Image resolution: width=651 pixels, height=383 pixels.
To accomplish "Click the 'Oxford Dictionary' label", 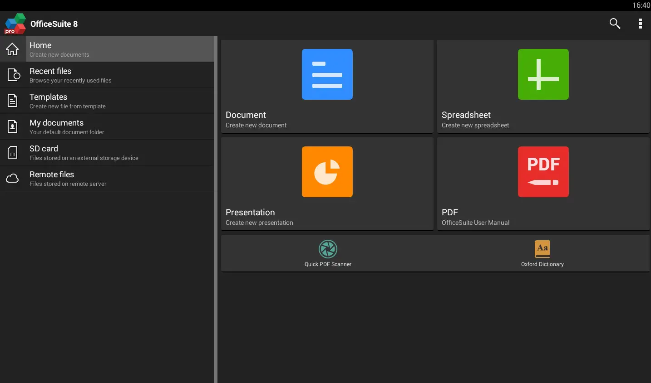I will pos(542,264).
